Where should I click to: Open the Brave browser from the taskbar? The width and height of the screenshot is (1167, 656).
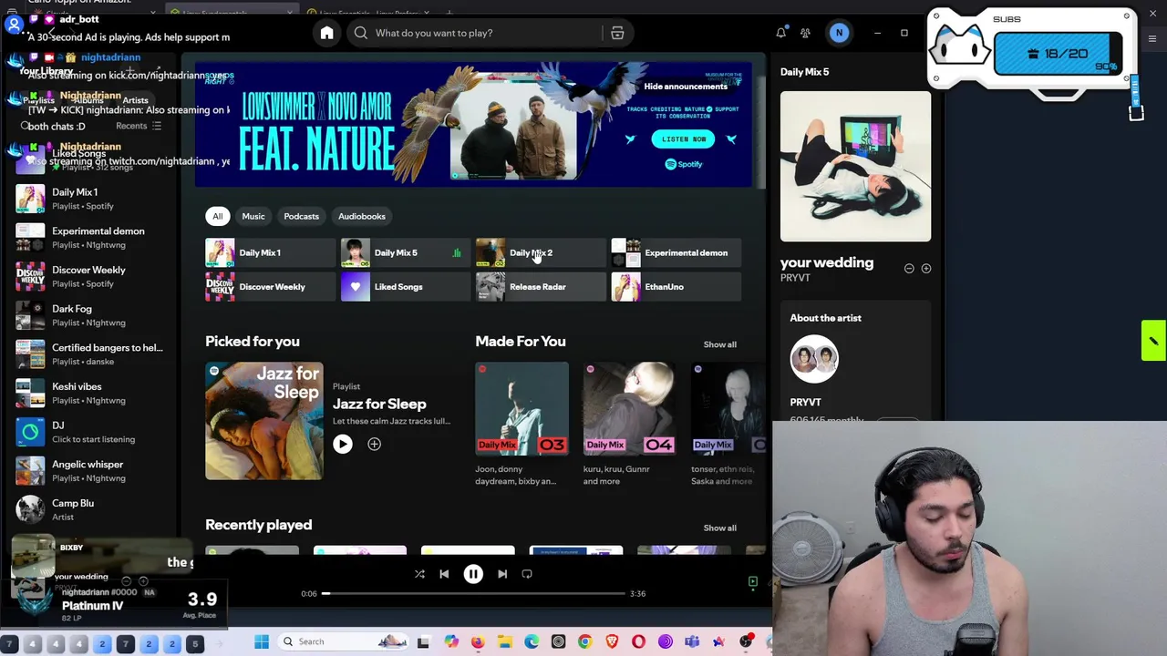point(612,641)
